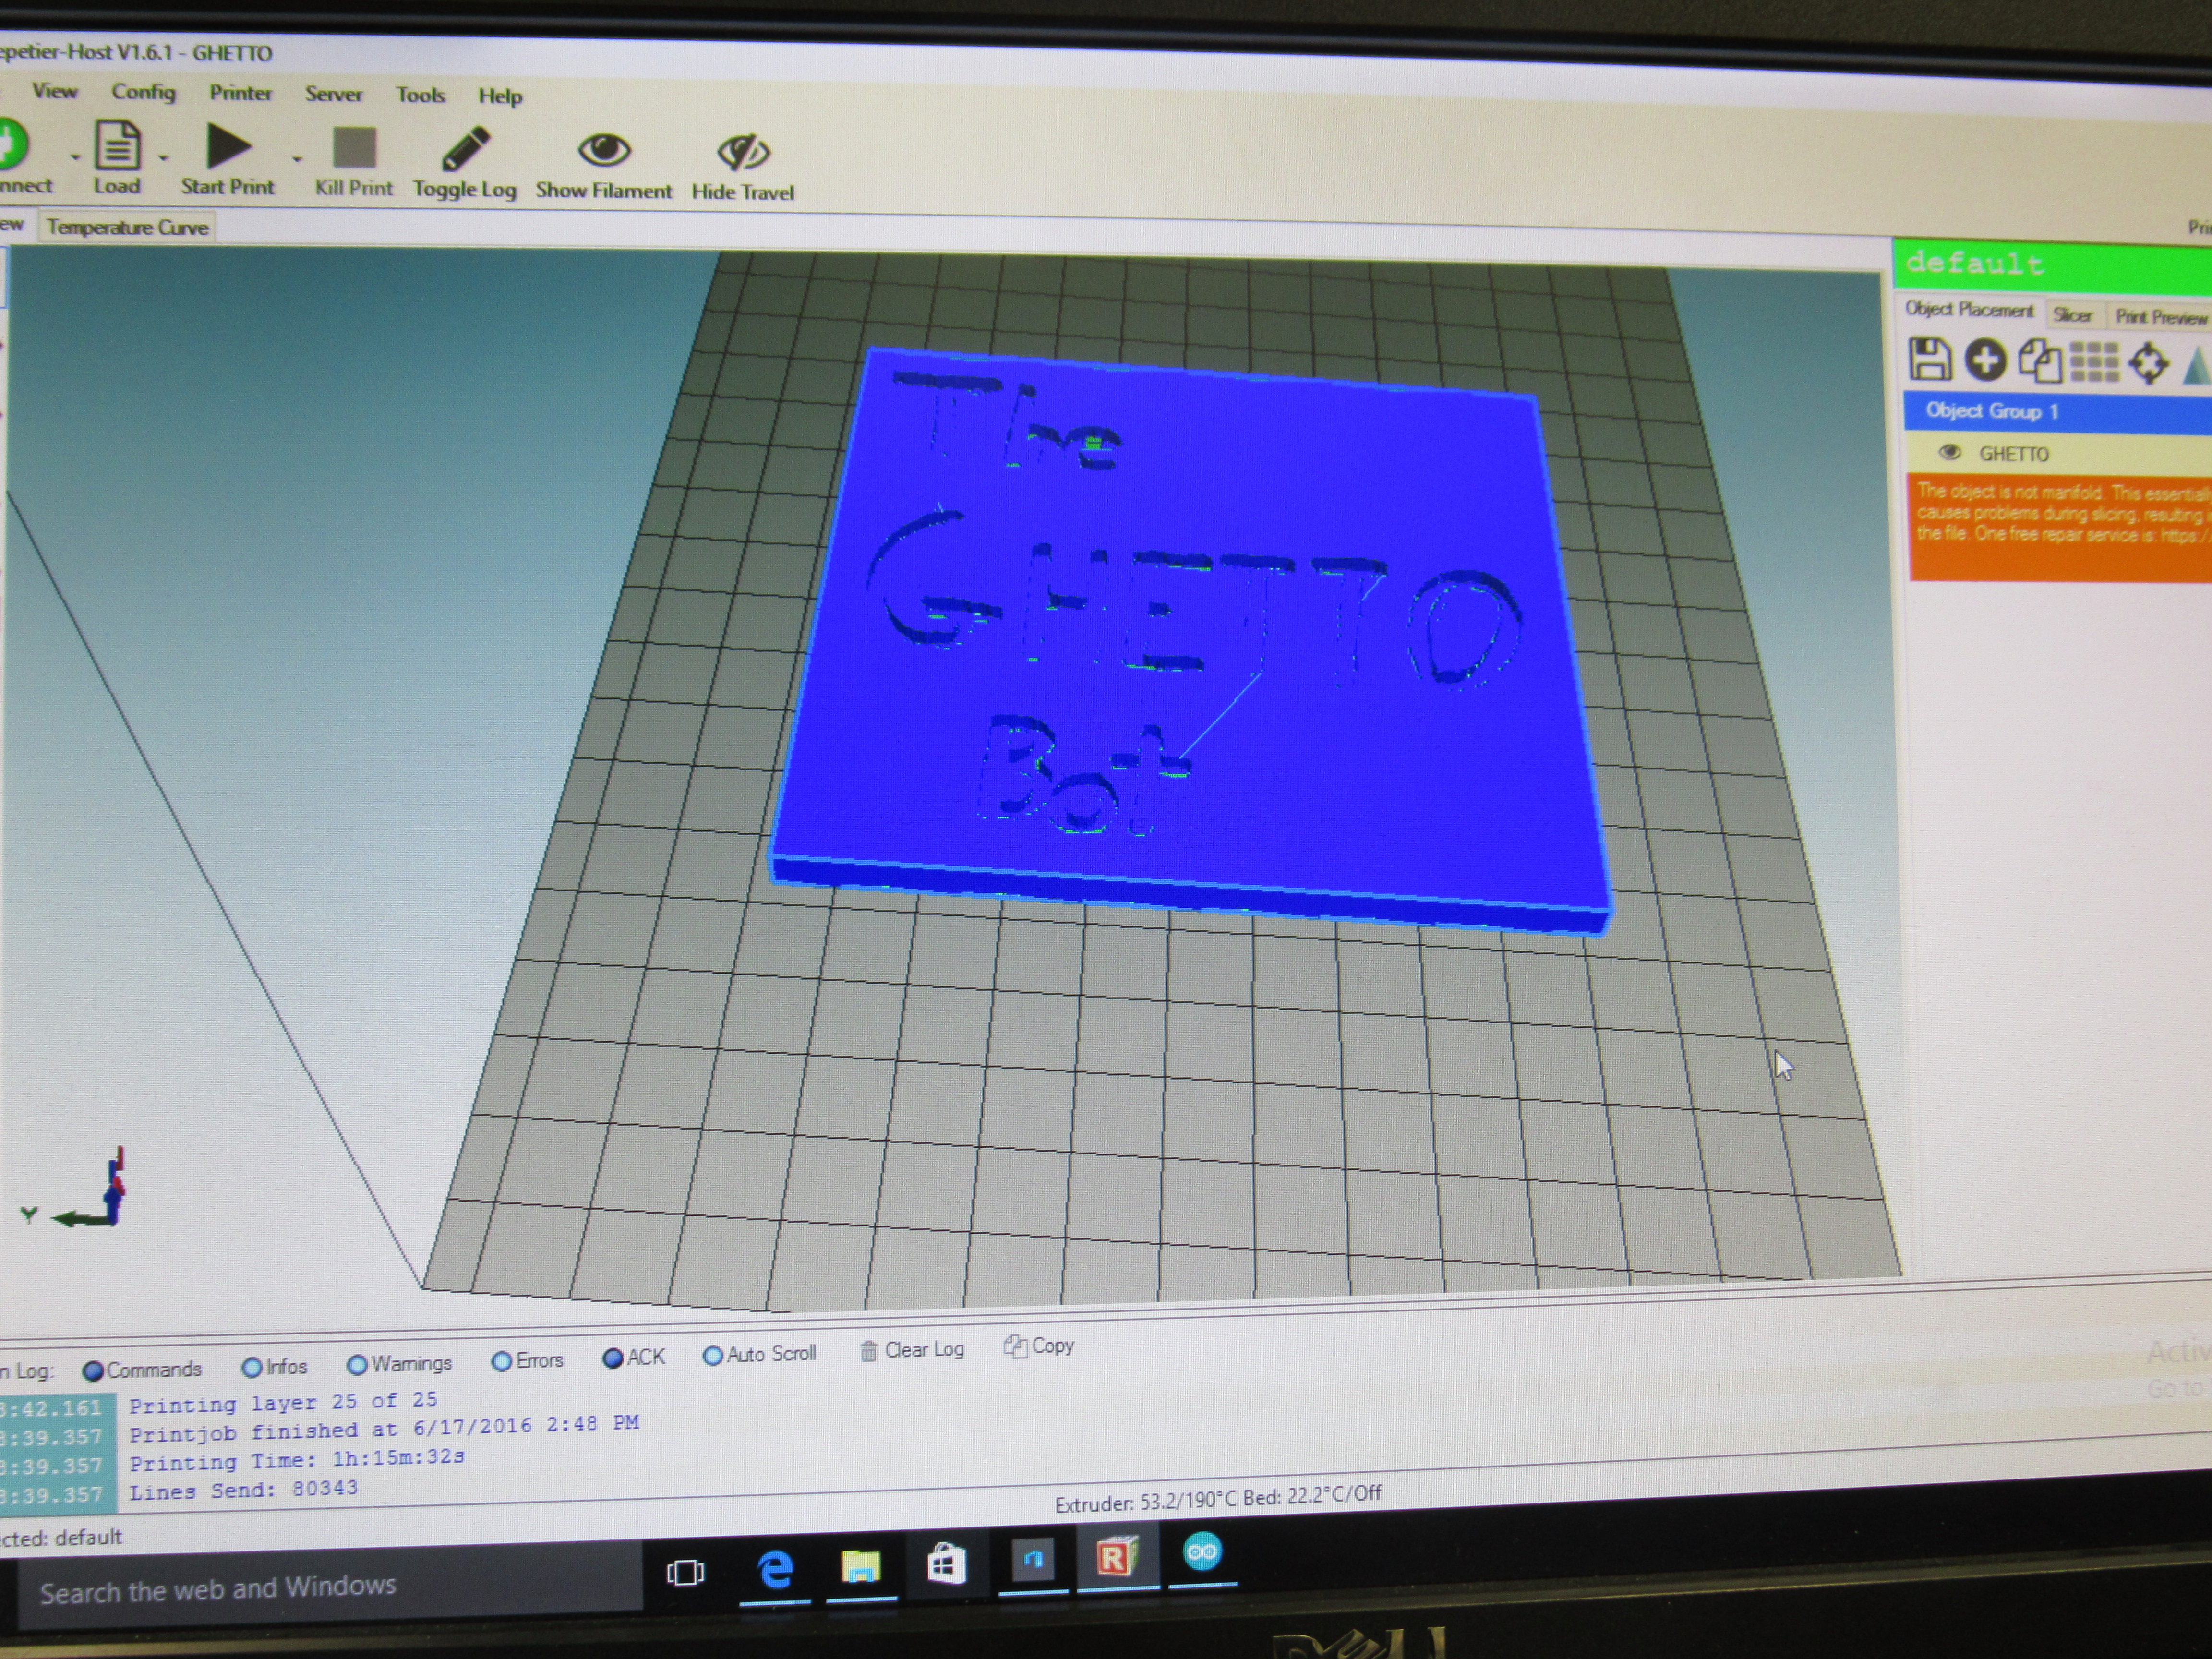Screen dimensions: 2212x1659
Task: Click the Center Object crosshair icon
Action: point(2148,363)
